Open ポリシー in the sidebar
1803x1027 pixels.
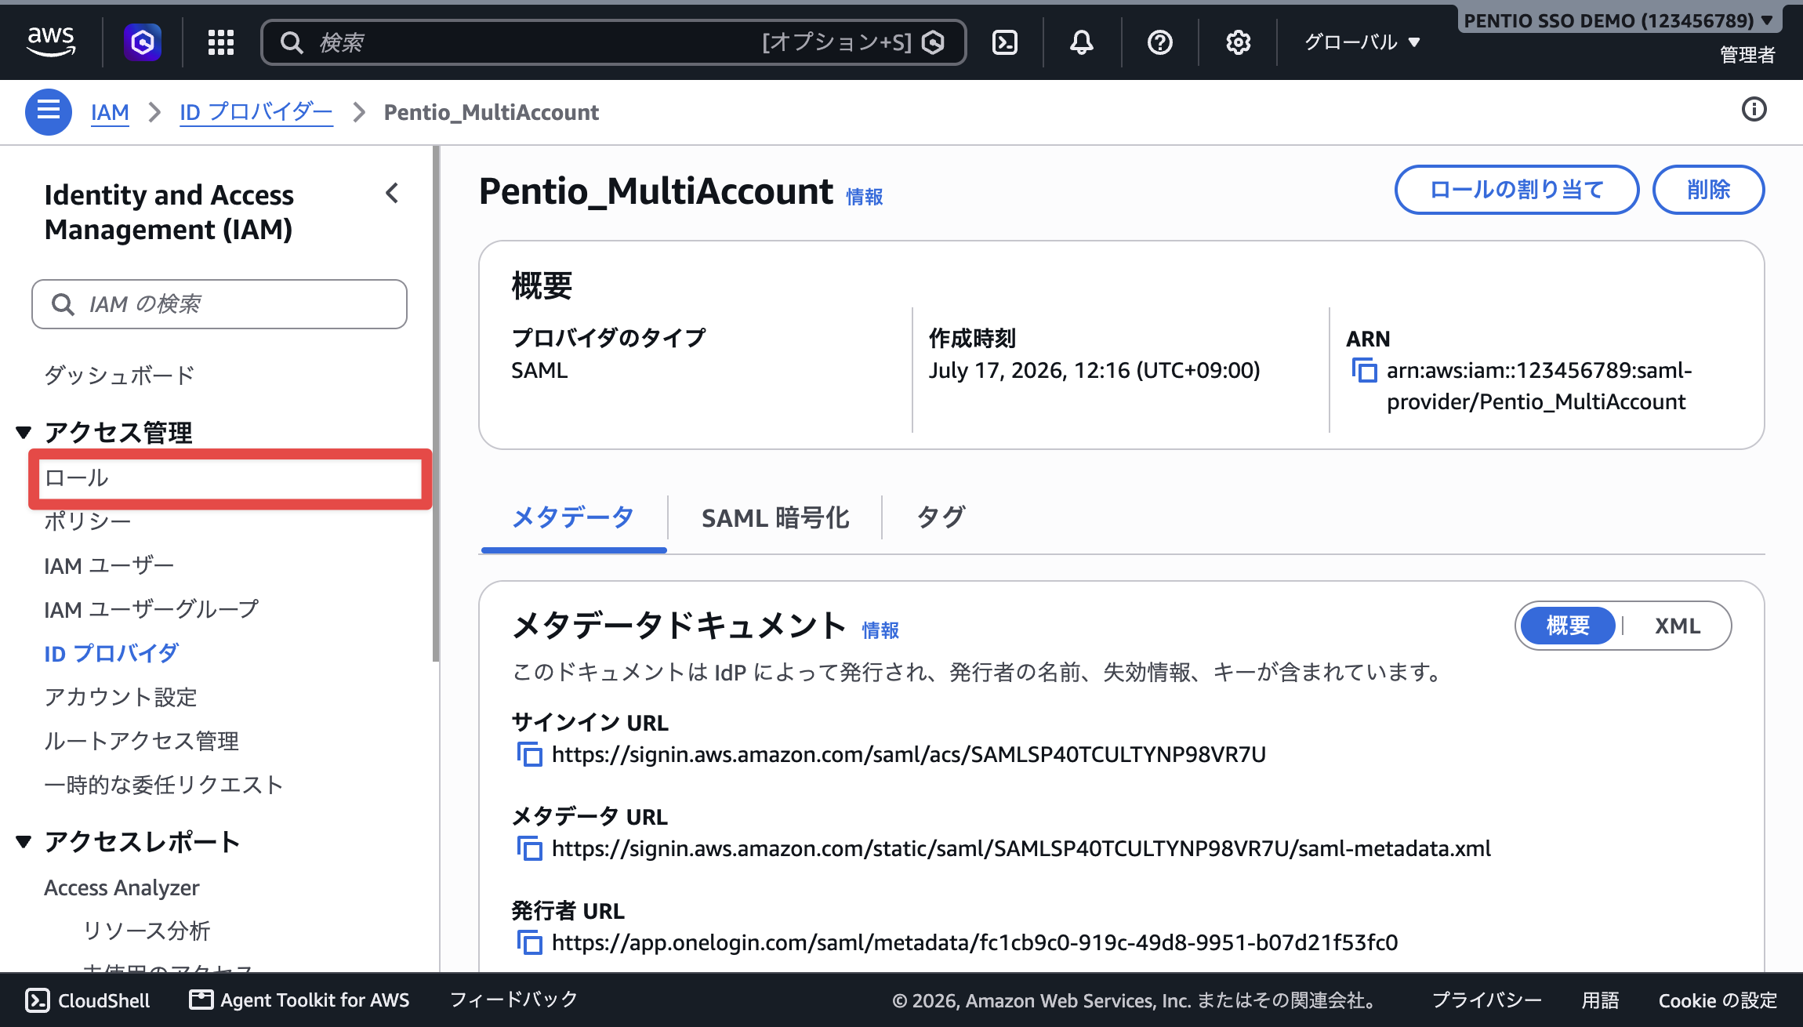[87, 521]
